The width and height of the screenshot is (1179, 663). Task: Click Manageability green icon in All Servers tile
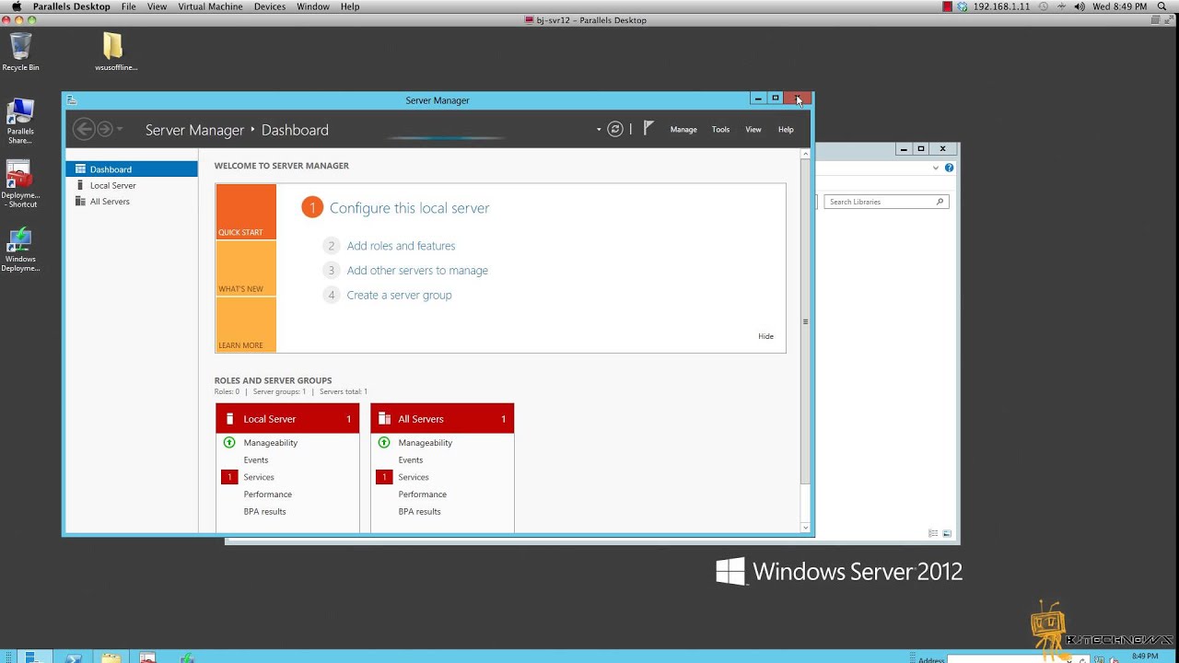click(x=384, y=443)
